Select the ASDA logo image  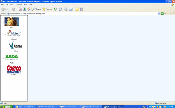click(11, 57)
